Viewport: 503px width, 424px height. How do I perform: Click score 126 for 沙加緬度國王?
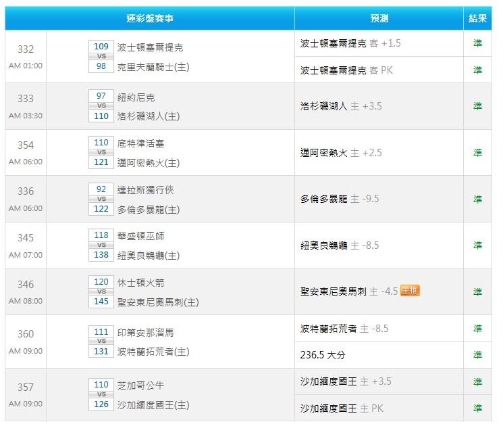pos(101,404)
